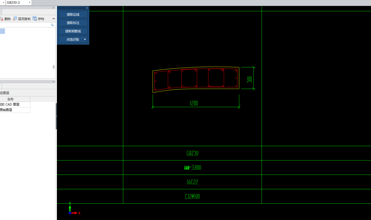This screenshot has height=220, width=371.
Task: Open the leftmost dropdown arrow before GBZ30-2
Action: click(4, 3)
